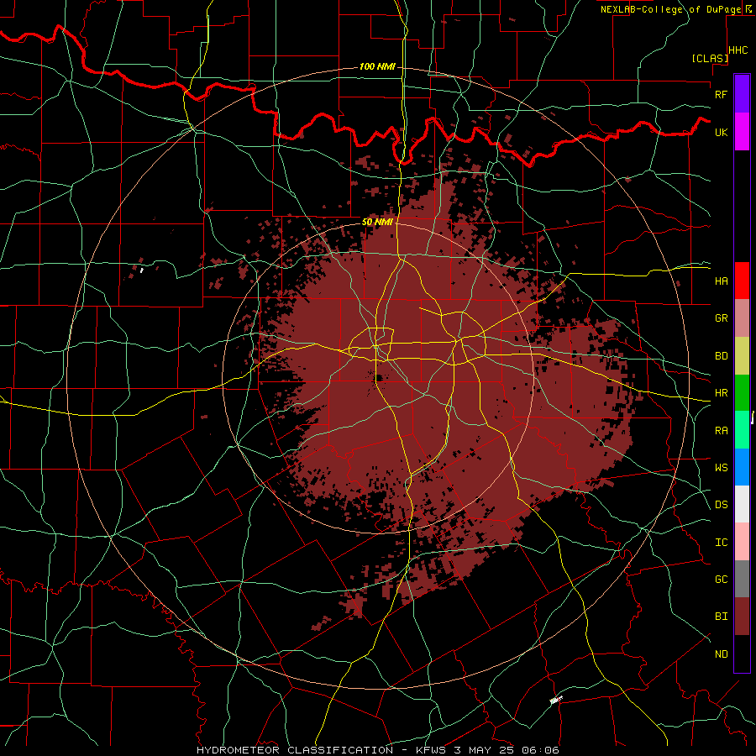The image size is (756, 756).
Task: Click the GC legend label
Action: [x=721, y=580]
